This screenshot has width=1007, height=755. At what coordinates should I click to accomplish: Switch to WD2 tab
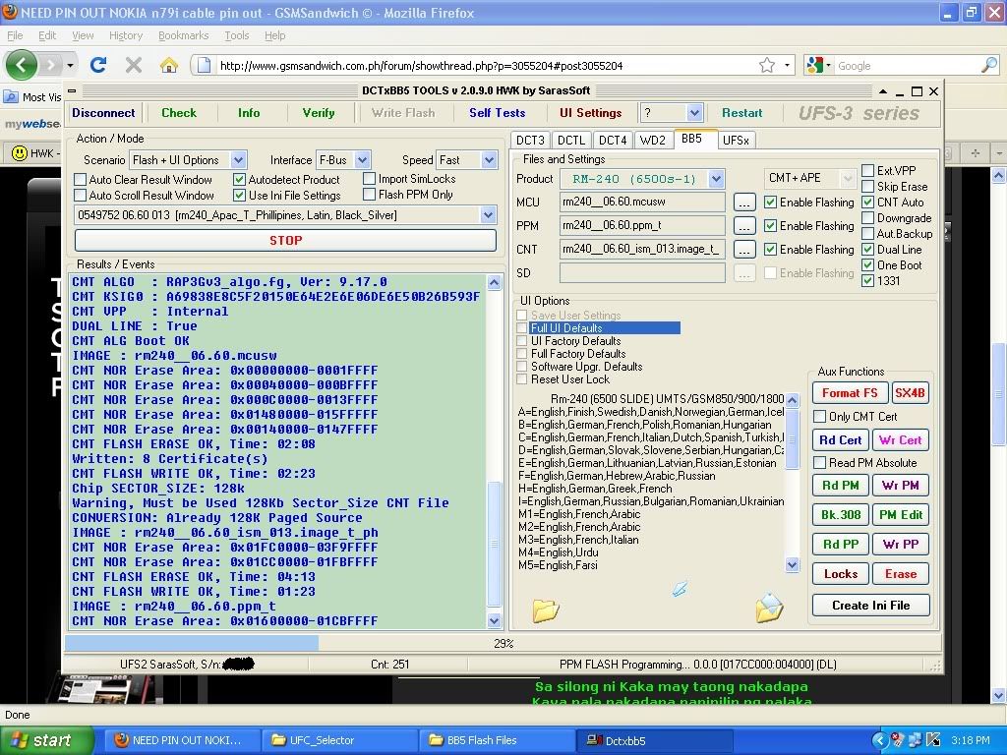653,140
